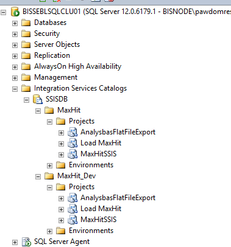Viewport: 231px width, 247px height.
Task: Select Load MaxHit project in MaxHit folder
Action: click(x=101, y=143)
